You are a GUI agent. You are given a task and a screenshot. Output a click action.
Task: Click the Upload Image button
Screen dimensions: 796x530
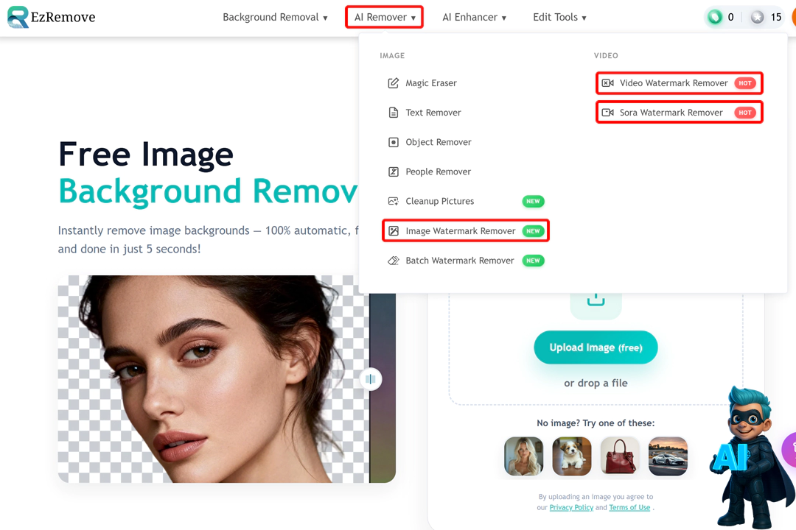596,347
